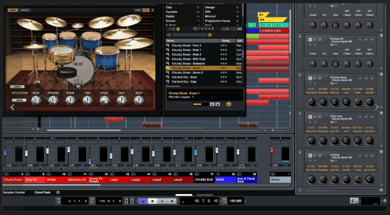Viewport: 390px width, 215px height.
Task: Turn the ATTACK knob in Groove Agent
Action: click(x=104, y=101)
